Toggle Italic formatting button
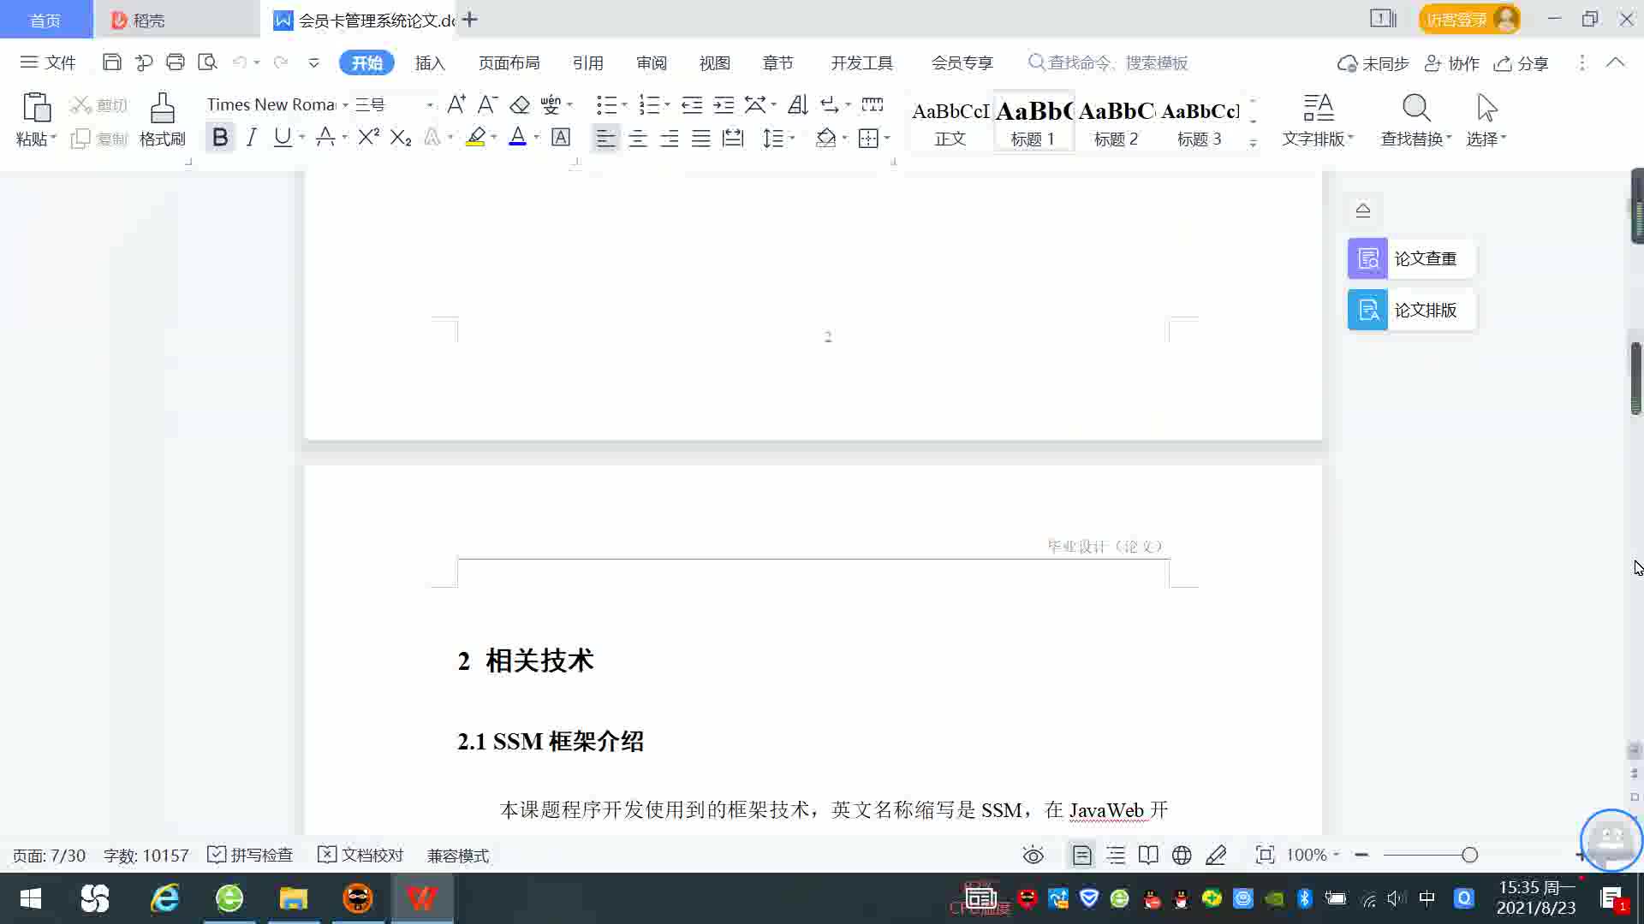This screenshot has height=924, width=1644. [x=251, y=138]
